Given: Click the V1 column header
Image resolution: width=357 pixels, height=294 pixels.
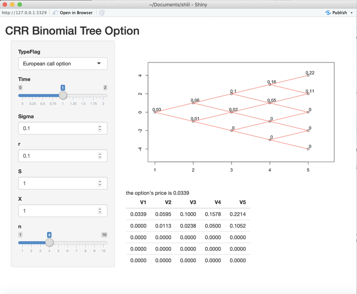Looking at the screenshot, I should click(x=143, y=202).
